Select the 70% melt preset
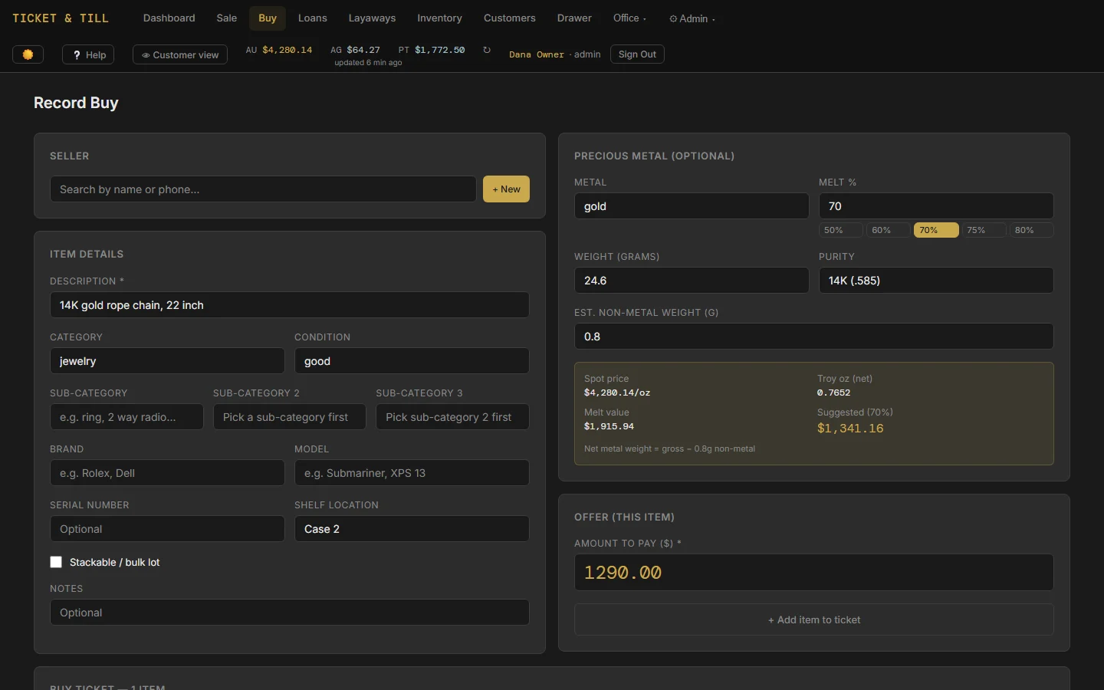The image size is (1104, 690). tap(936, 230)
